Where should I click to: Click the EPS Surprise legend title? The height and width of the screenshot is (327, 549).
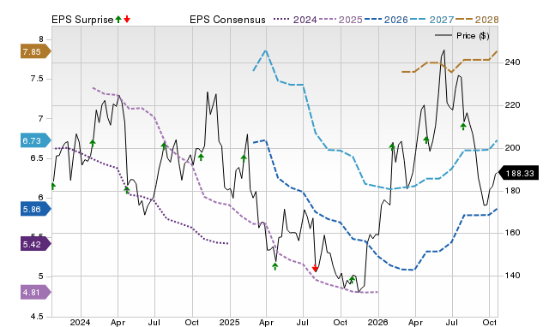[x=82, y=20]
